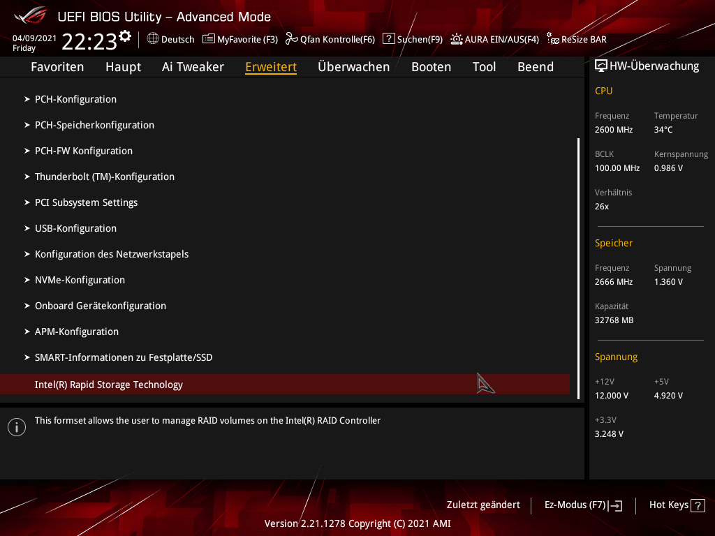The height and width of the screenshot is (536, 715).
Task: Open MyFavorite (F3) label
Action: point(248,39)
